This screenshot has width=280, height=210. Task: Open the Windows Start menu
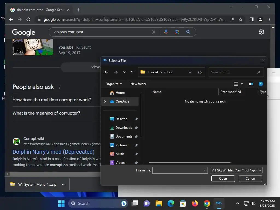click(62, 203)
